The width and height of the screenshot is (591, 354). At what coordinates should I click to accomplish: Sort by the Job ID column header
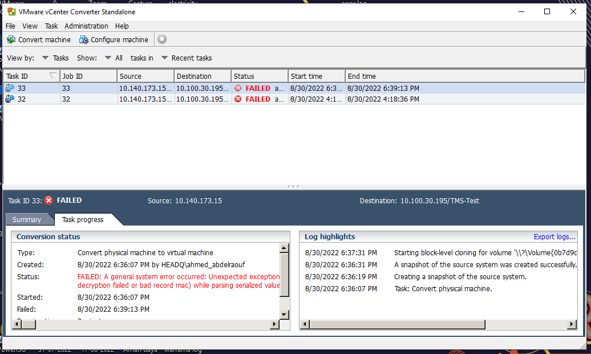click(x=88, y=76)
